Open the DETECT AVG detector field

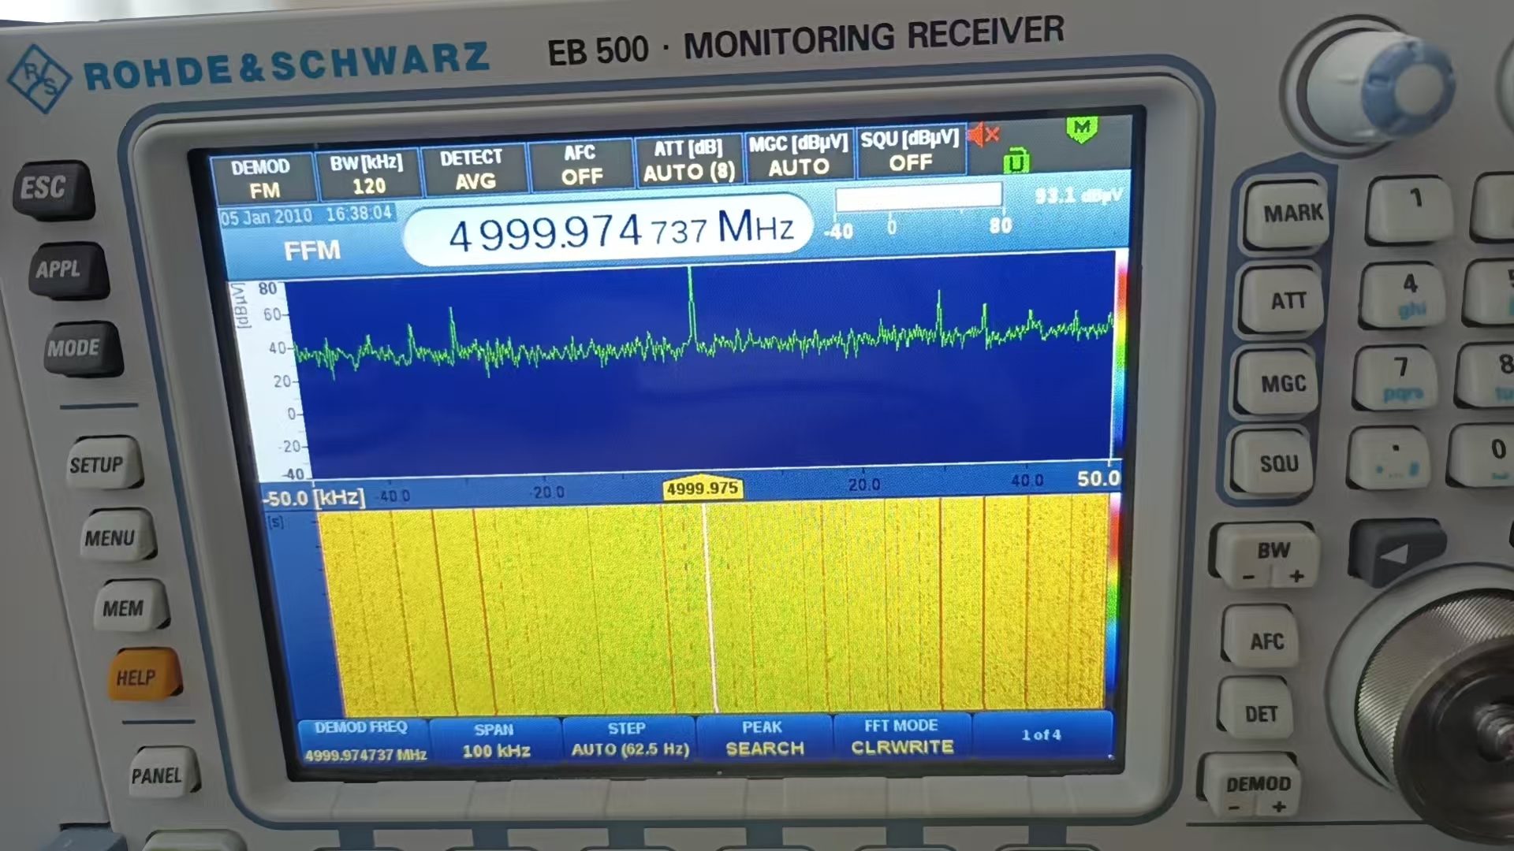(x=474, y=169)
